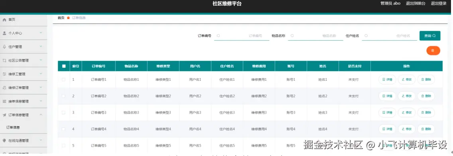Click 退出到前台 in top bar

click(x=416, y=4)
